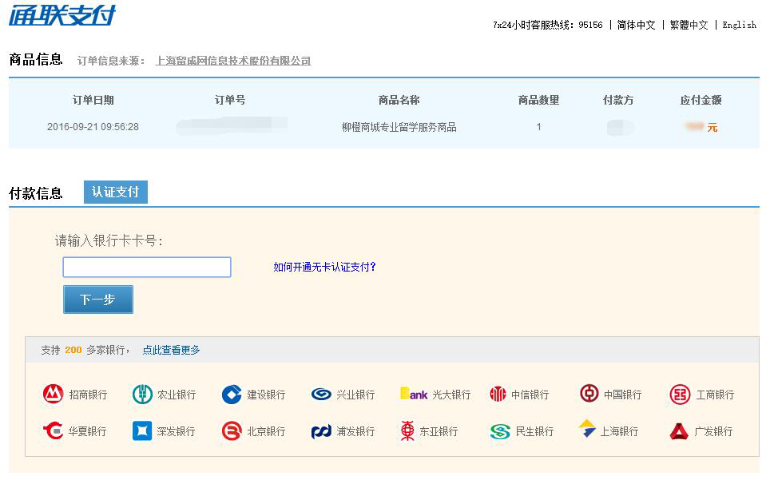Select the 东亚银行 logo icon

[x=407, y=431]
